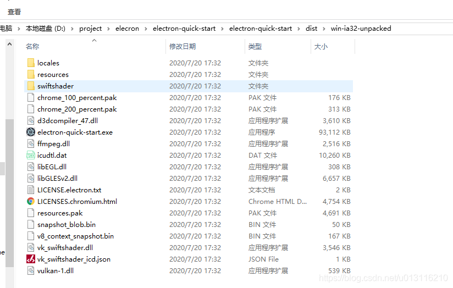The image size is (453, 288).
Task: Select the ffmpeg.dll file name
Action: 53,144
